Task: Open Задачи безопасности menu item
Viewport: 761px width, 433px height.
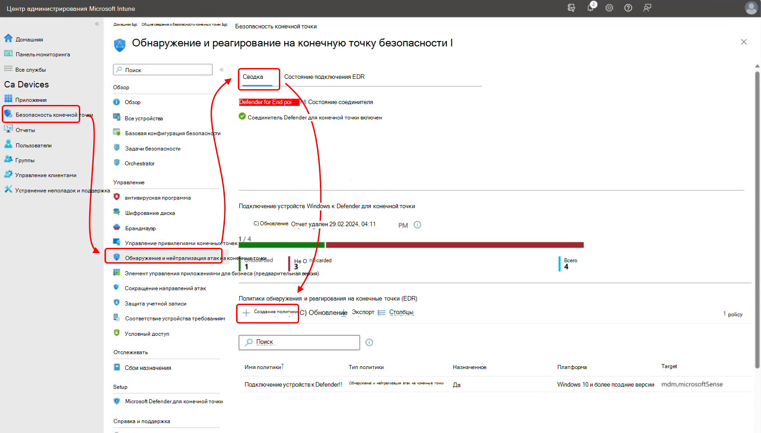Action: (x=153, y=149)
